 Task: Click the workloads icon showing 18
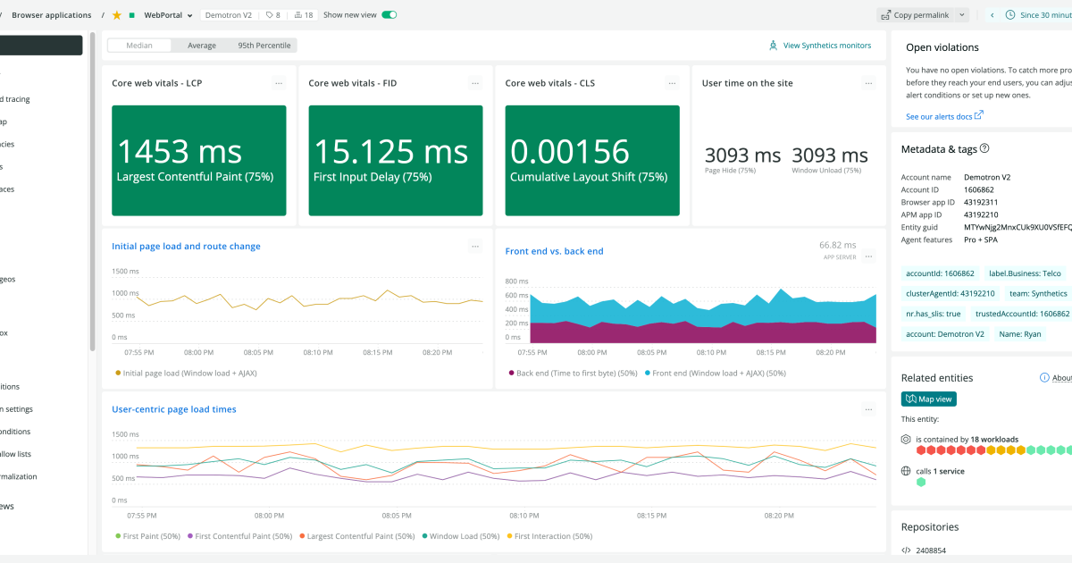pyautogui.click(x=304, y=15)
